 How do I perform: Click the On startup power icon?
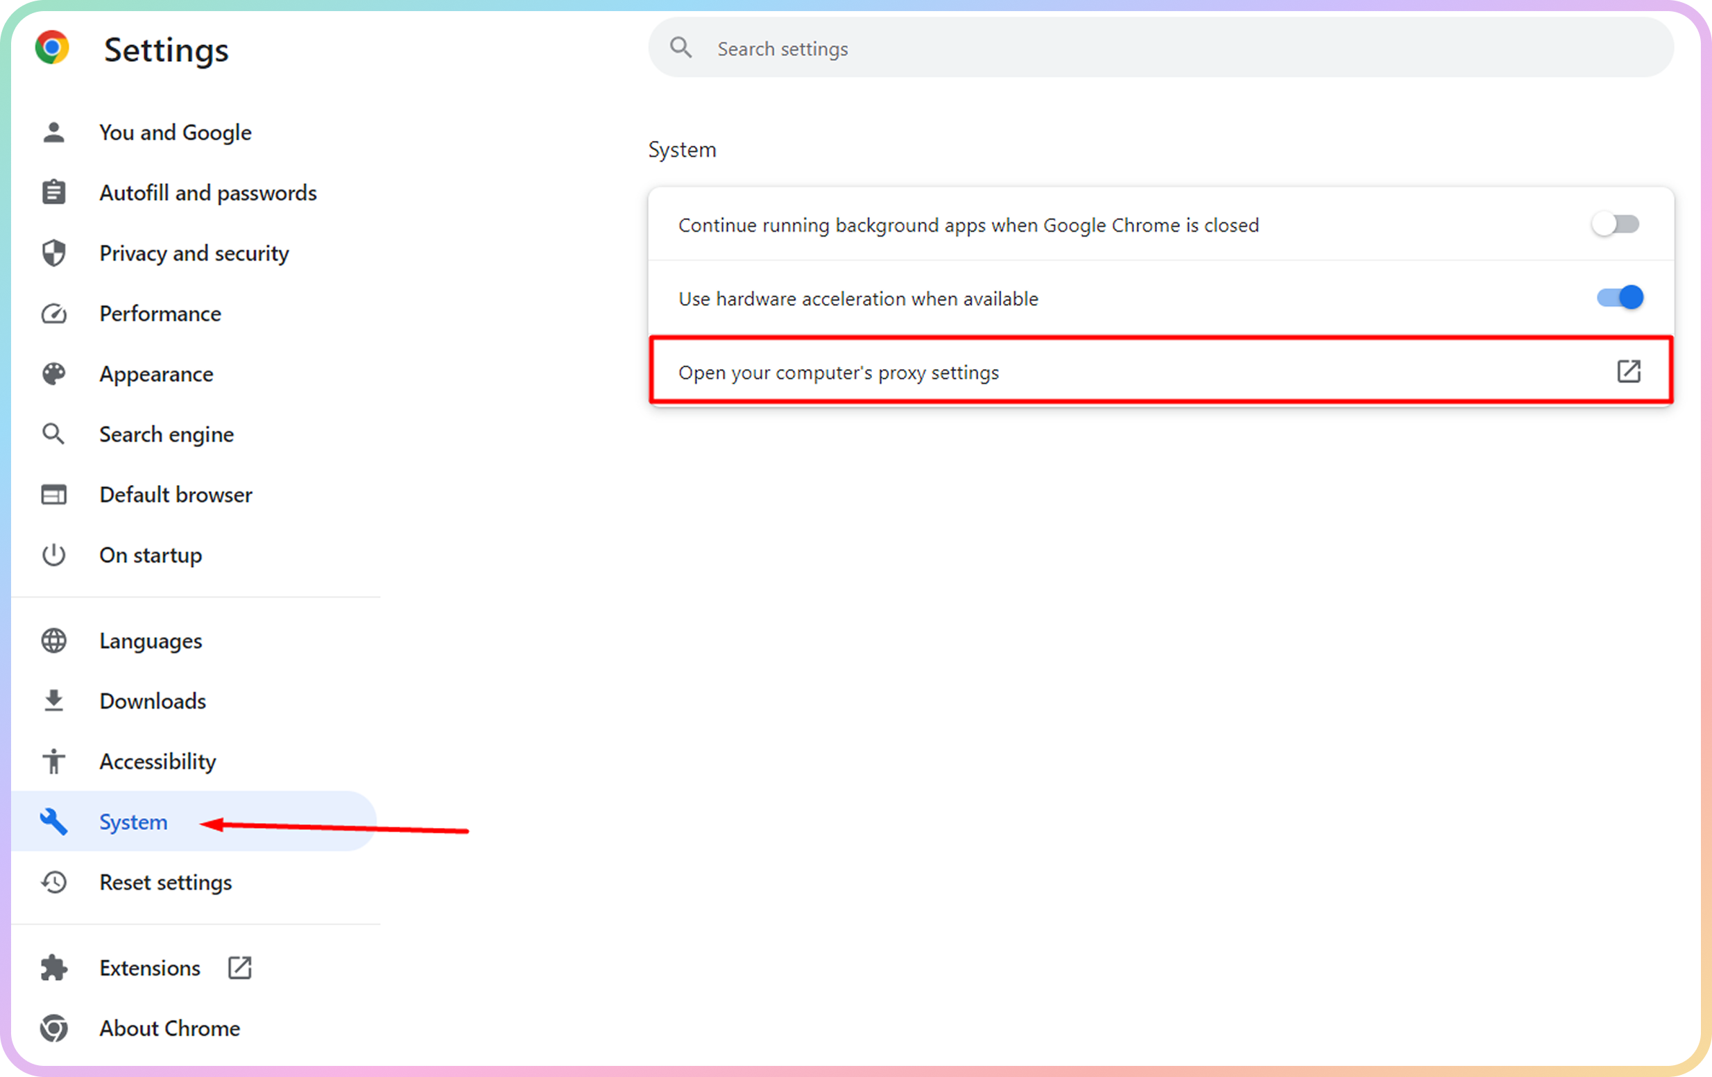54,555
